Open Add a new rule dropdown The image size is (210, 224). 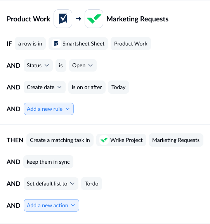point(49,109)
